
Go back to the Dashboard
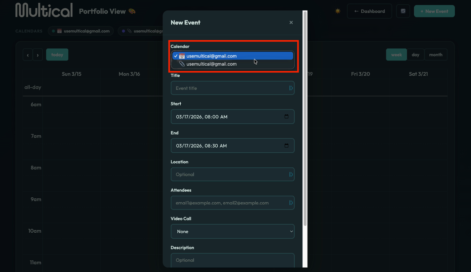click(x=369, y=11)
